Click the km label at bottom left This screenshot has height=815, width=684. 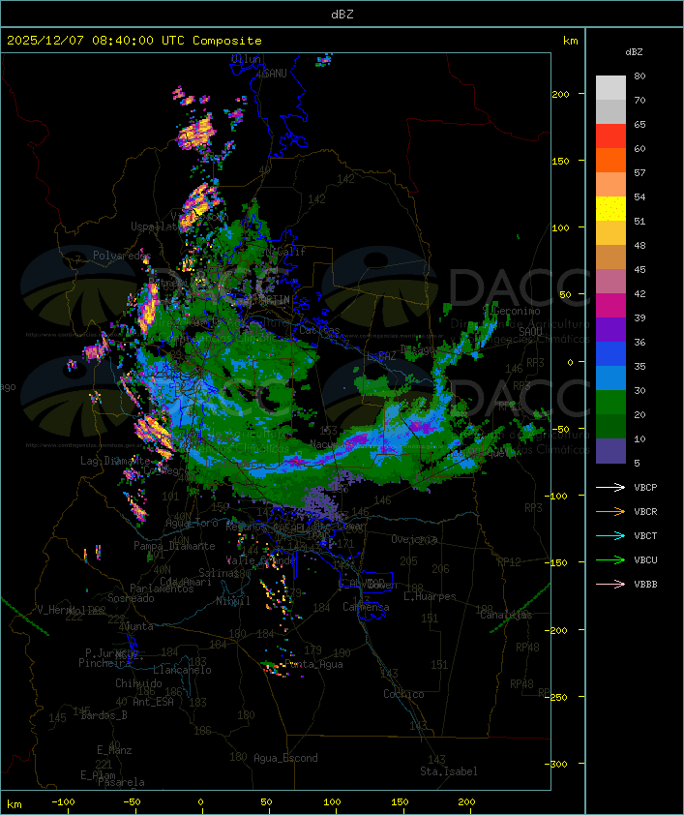tap(15, 804)
